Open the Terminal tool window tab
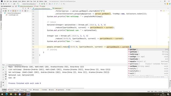This screenshot has height=96, width=171. coord(36,90)
